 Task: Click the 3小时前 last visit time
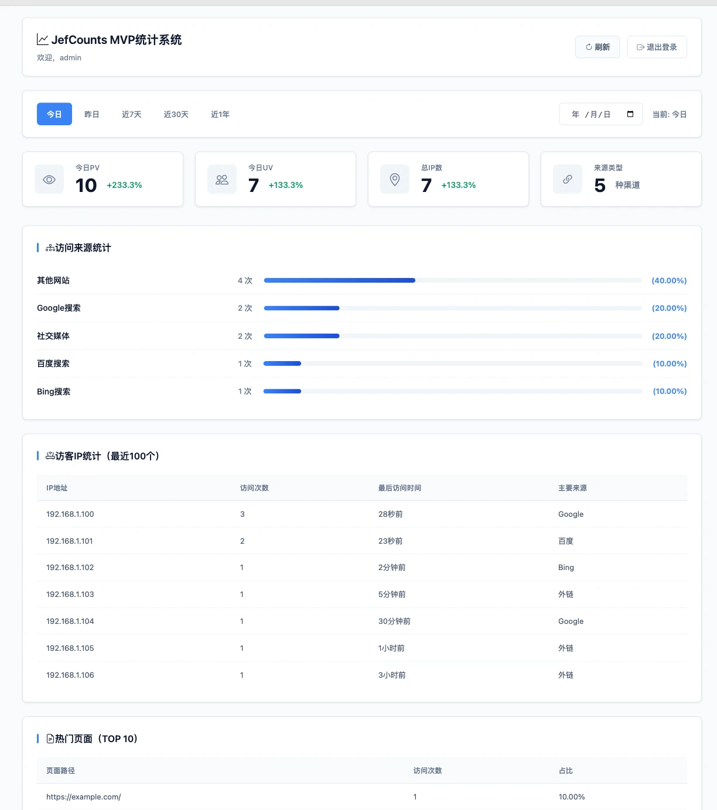point(392,675)
